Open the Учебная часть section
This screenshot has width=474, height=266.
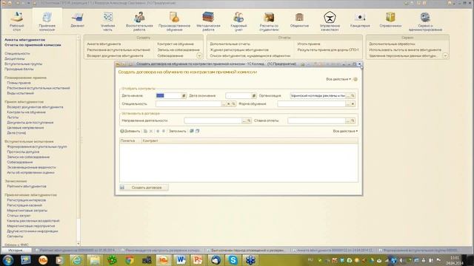click(107, 21)
